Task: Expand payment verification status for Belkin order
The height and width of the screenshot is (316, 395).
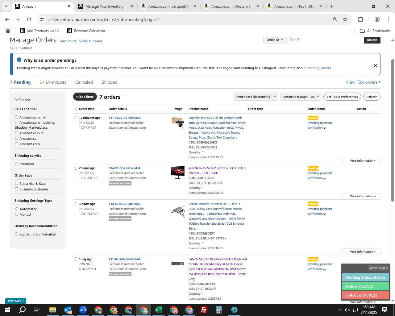Action: point(324,214)
